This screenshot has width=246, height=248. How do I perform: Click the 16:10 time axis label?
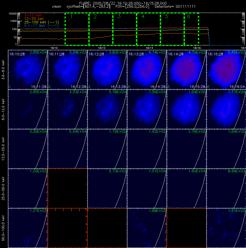[54, 48]
